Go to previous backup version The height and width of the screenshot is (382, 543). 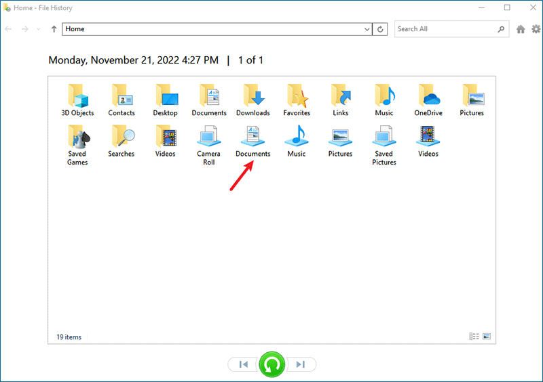point(244,364)
